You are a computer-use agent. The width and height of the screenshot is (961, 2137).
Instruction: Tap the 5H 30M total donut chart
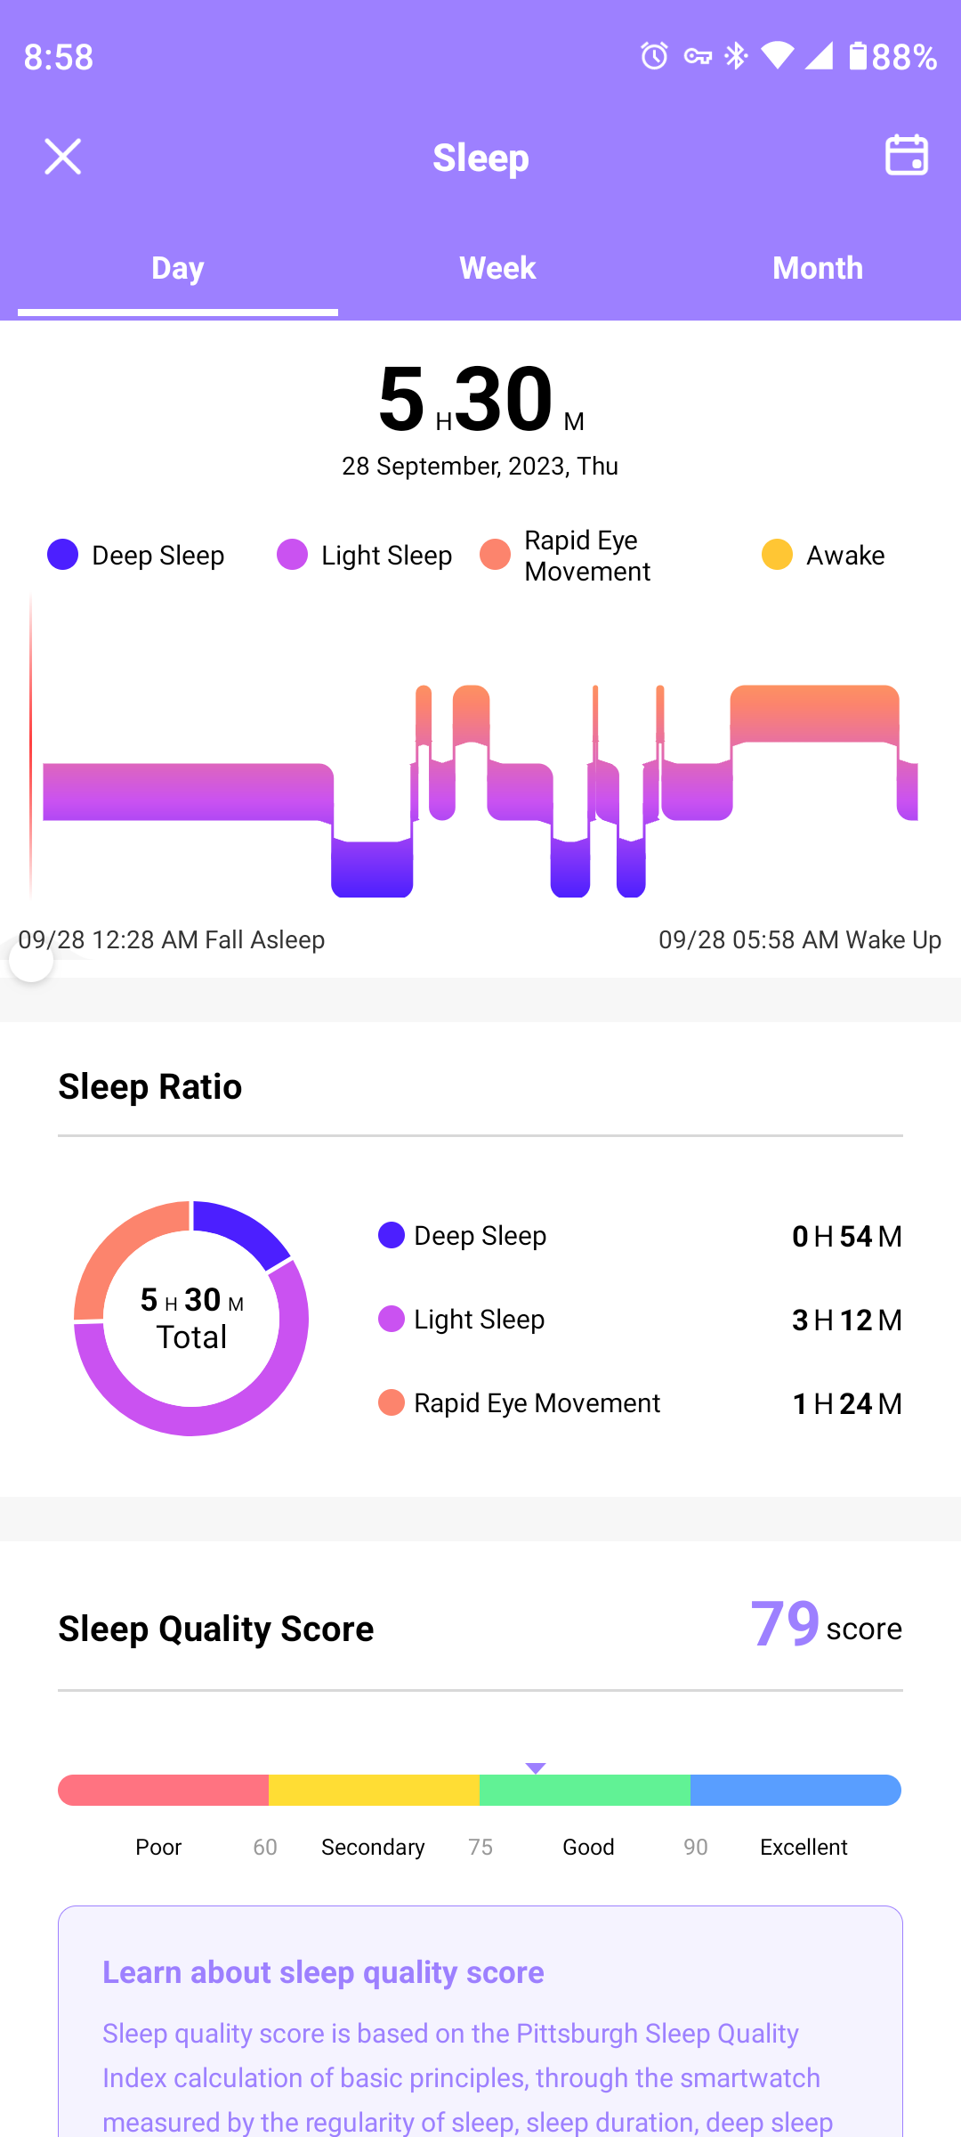(x=191, y=1318)
